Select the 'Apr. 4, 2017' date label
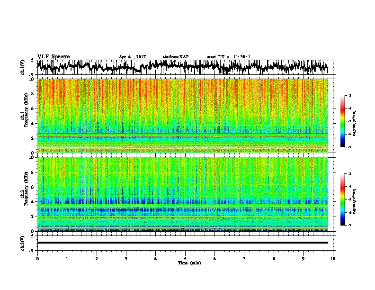The image size is (375, 290). pos(132,57)
